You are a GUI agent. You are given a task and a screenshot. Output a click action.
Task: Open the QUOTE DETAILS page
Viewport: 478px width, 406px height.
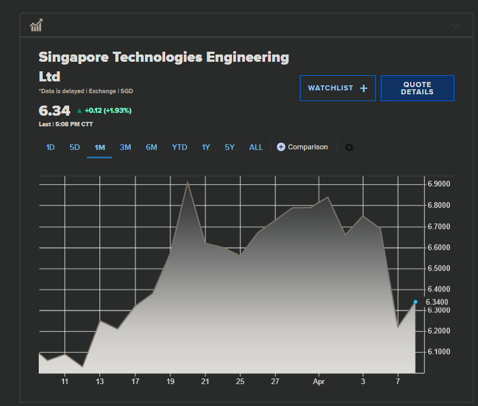pyautogui.click(x=417, y=88)
